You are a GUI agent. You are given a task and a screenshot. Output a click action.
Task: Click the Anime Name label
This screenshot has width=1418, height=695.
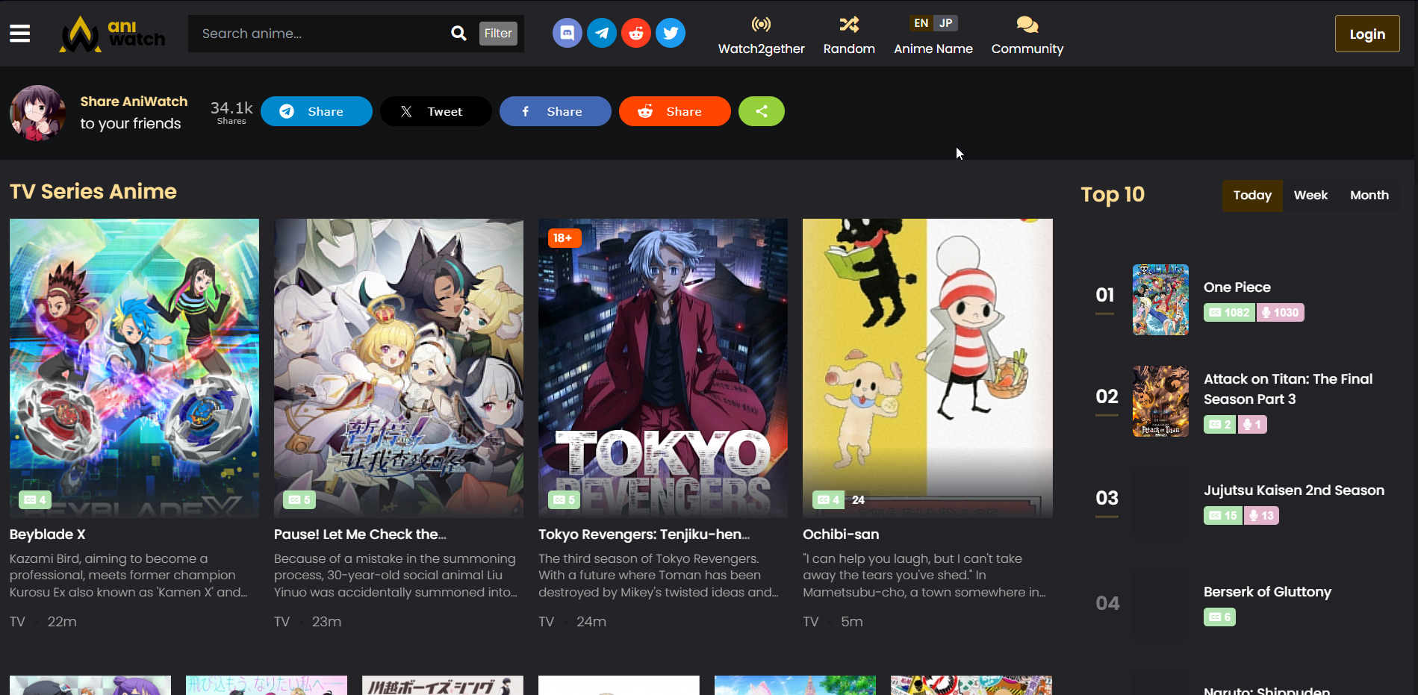[x=933, y=49]
